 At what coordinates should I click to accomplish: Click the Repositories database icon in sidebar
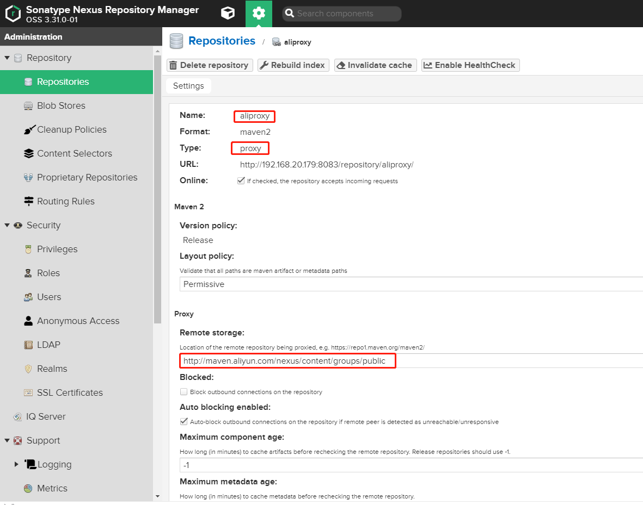click(28, 82)
